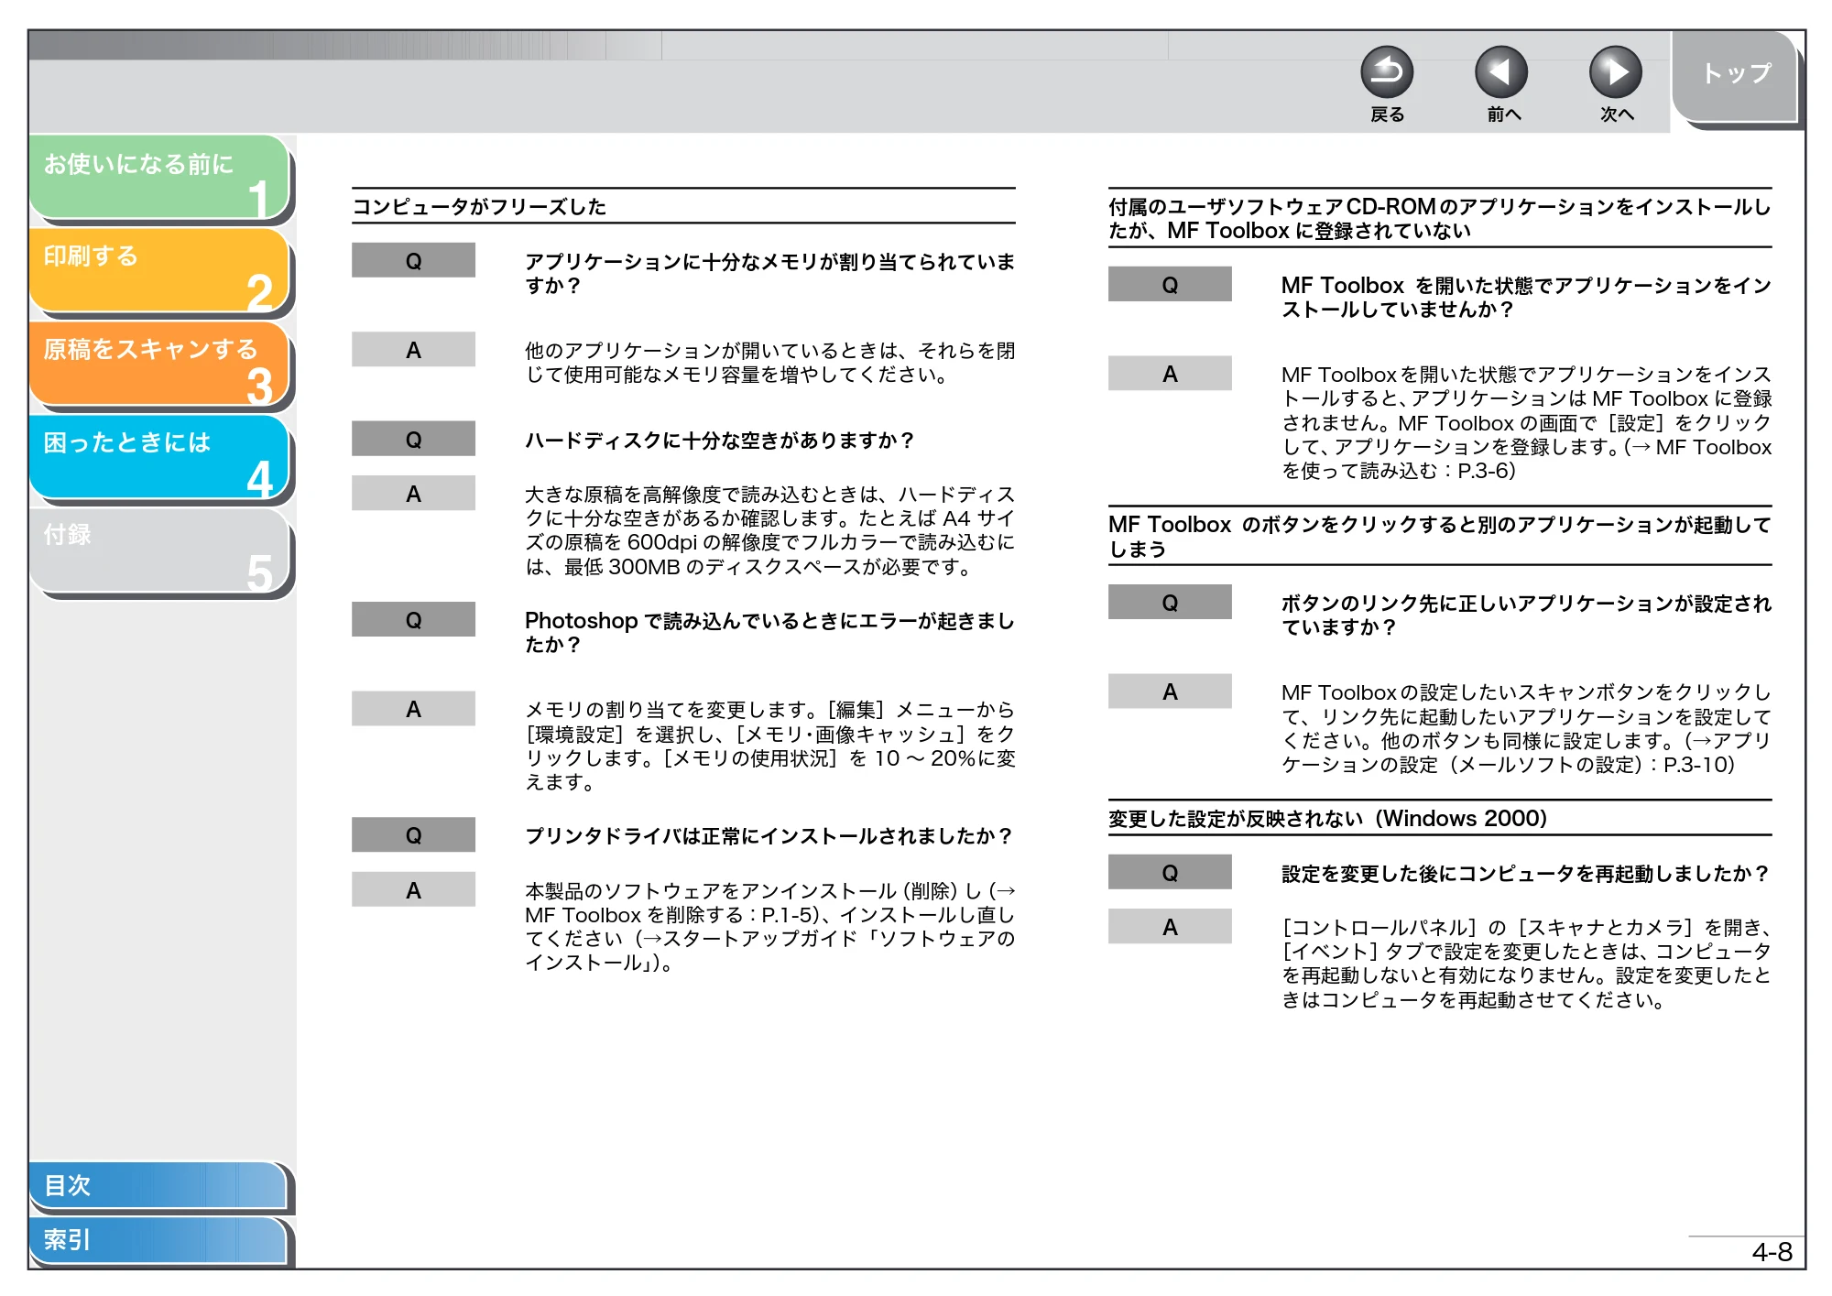1832x1296 pixels.
Task: Click the heading 変更した設定が反映されない (Windows 2000)
Action: tap(1327, 819)
